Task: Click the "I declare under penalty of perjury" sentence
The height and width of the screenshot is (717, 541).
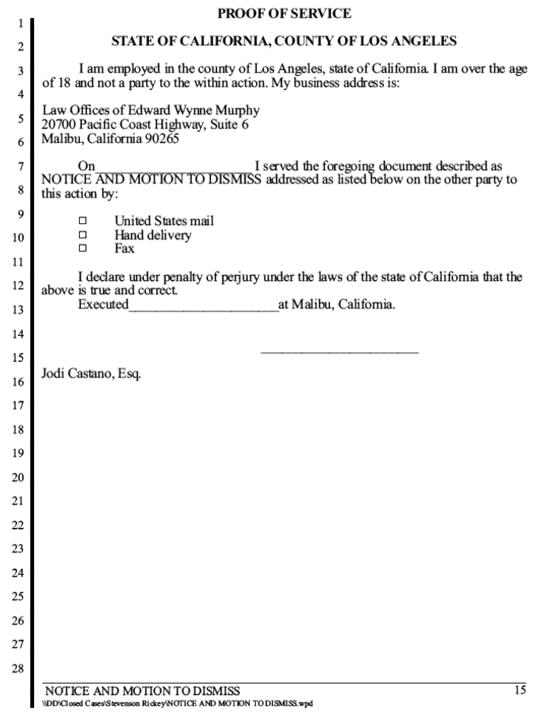Action: 282,284
